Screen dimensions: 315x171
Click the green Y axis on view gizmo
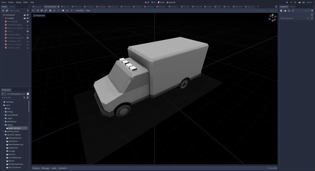[272, 15]
